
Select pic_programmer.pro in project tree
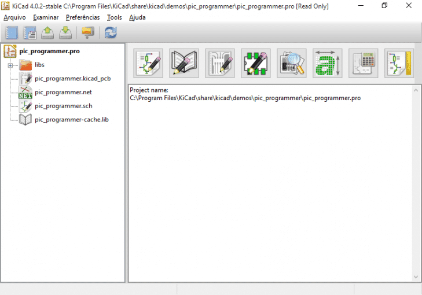pyautogui.click(x=50, y=51)
